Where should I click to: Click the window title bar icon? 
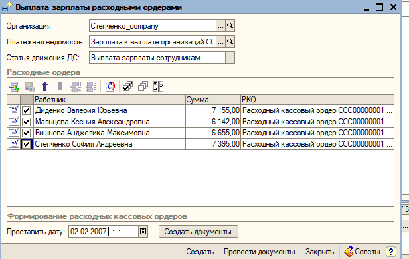pos(7,7)
